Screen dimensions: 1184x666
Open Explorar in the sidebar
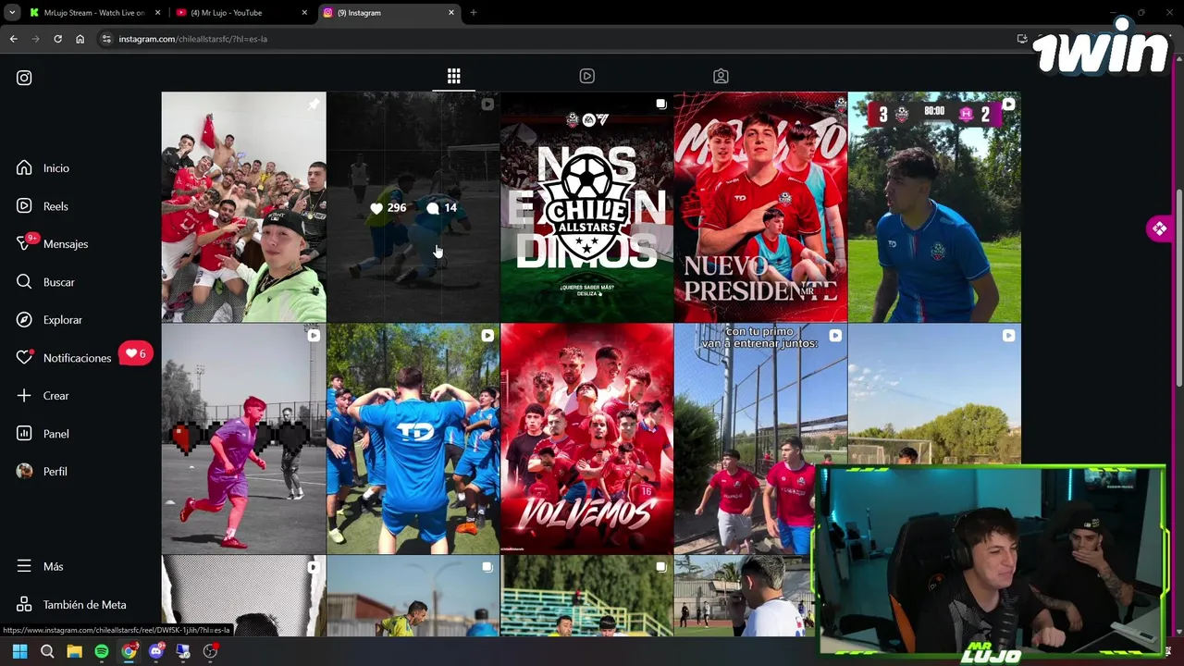tap(62, 320)
